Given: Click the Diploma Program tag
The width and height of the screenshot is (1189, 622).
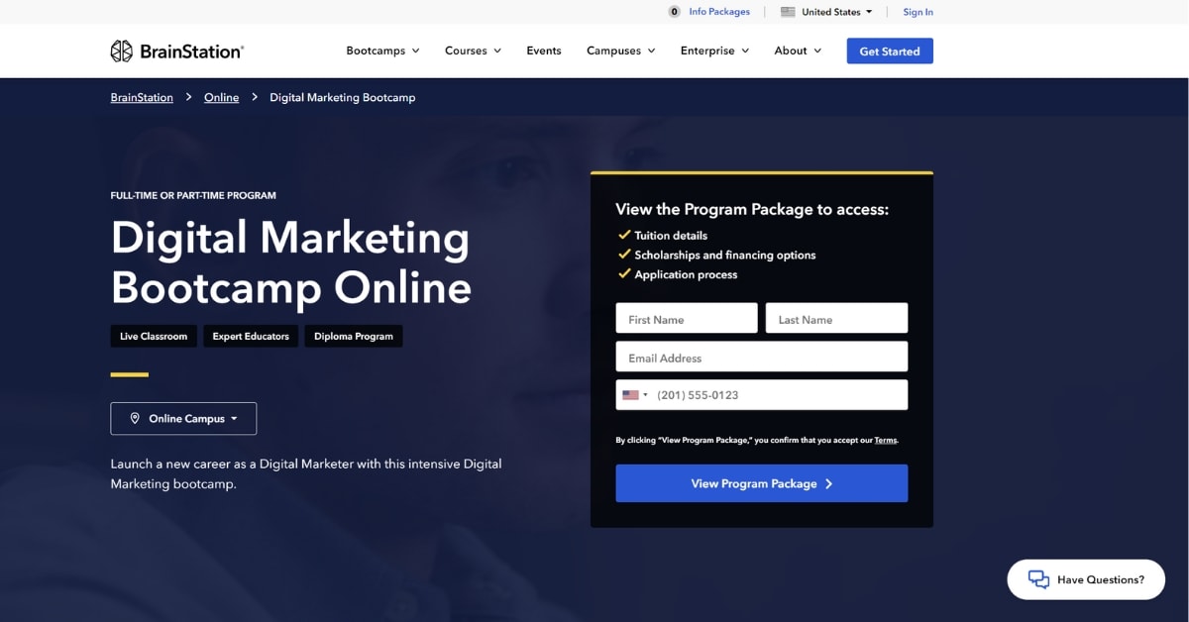Looking at the screenshot, I should [x=354, y=336].
